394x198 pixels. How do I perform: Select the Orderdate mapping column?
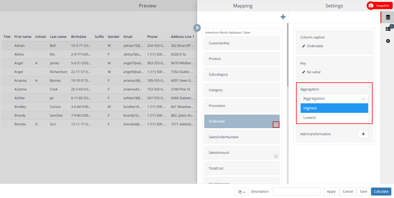coord(242,121)
